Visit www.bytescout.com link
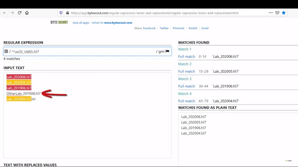 [x=118, y=23]
